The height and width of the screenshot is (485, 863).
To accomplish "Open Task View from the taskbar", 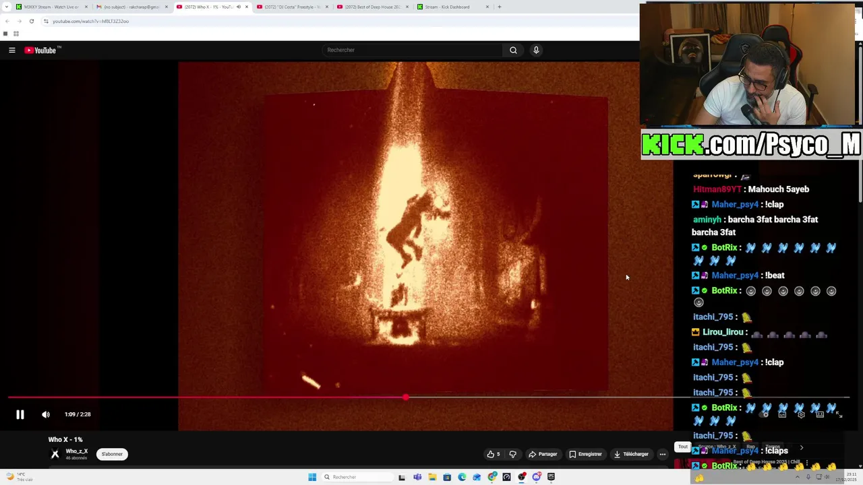I will [x=403, y=477].
